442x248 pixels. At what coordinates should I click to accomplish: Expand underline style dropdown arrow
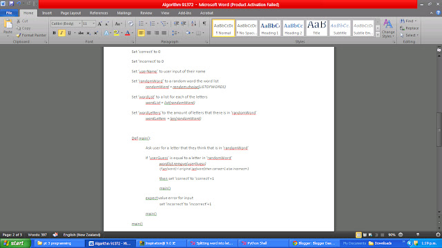[75, 33]
